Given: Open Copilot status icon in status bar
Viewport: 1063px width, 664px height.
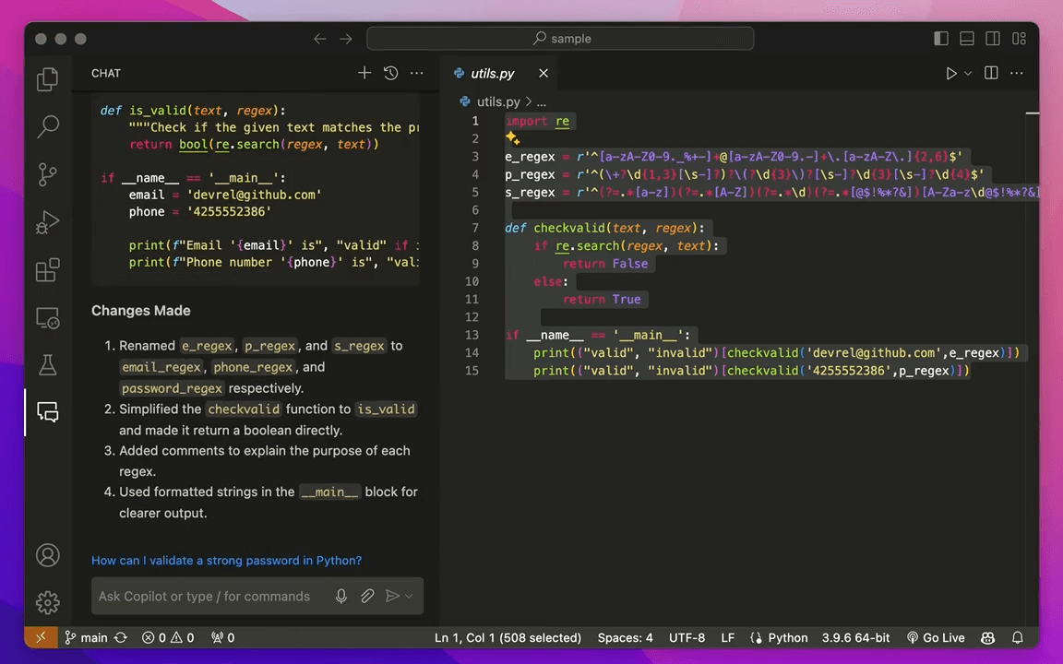Looking at the screenshot, I should 987,637.
